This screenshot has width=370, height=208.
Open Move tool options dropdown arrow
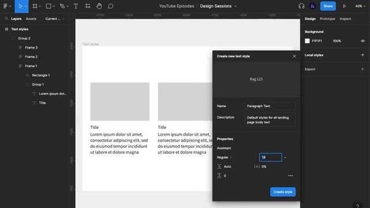[x=26, y=6]
